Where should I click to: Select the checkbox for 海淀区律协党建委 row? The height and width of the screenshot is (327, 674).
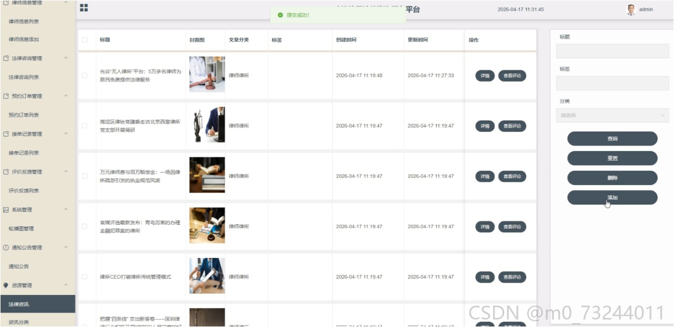click(x=84, y=126)
